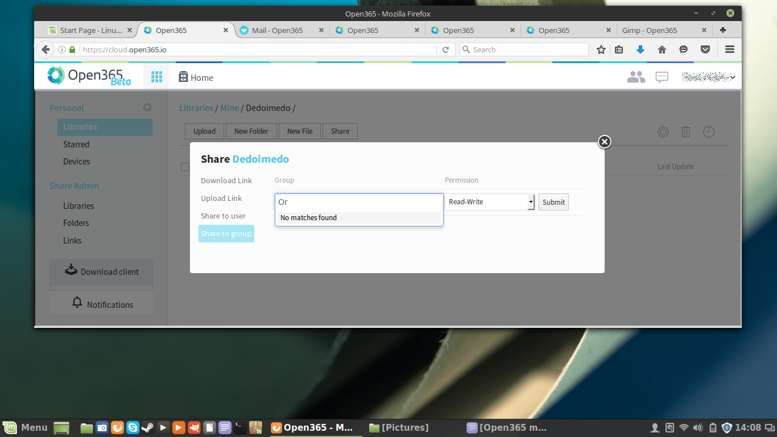Switch to the Gimp - Open365 tab
Screen dimensions: 777x437
665,30
